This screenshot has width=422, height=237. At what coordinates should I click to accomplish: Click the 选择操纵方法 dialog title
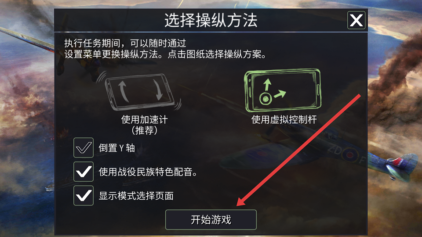point(211,20)
